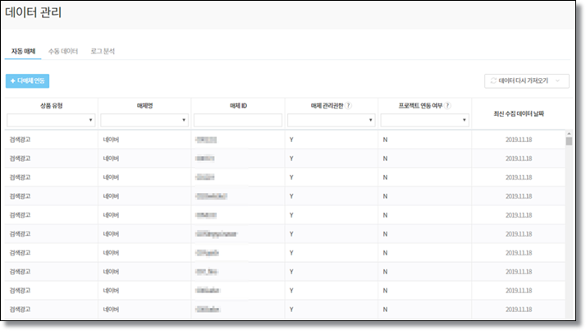Click the help icon beside 매체 관리권한

pyautogui.click(x=348, y=105)
